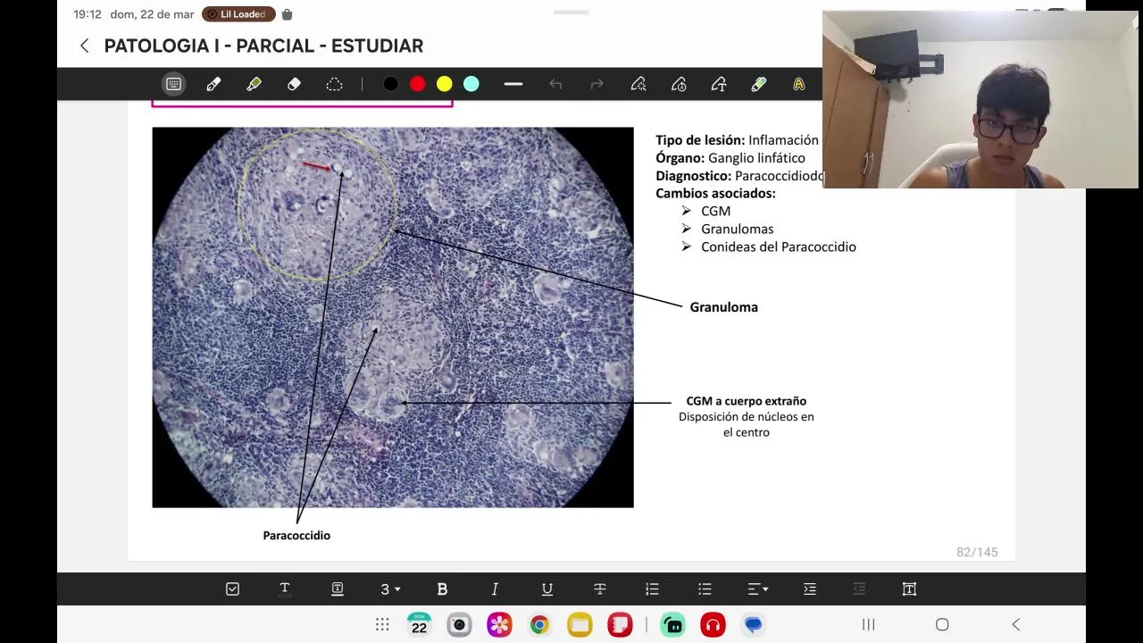Open the pen thickness line setting

coord(513,84)
